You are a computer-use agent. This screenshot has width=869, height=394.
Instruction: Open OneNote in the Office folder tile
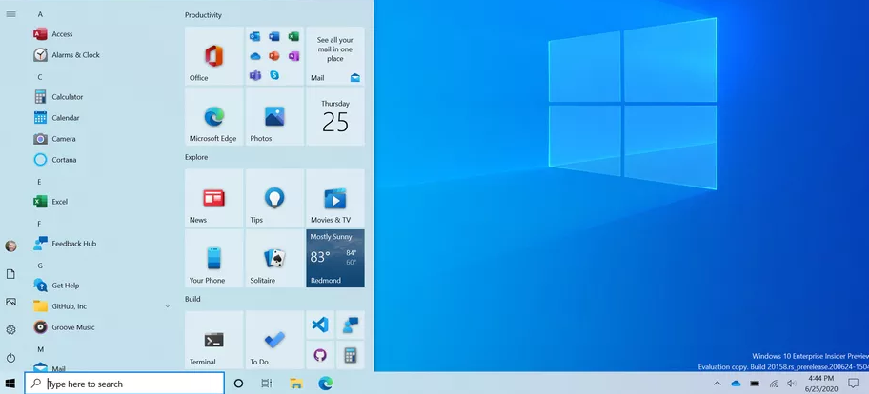tap(293, 56)
